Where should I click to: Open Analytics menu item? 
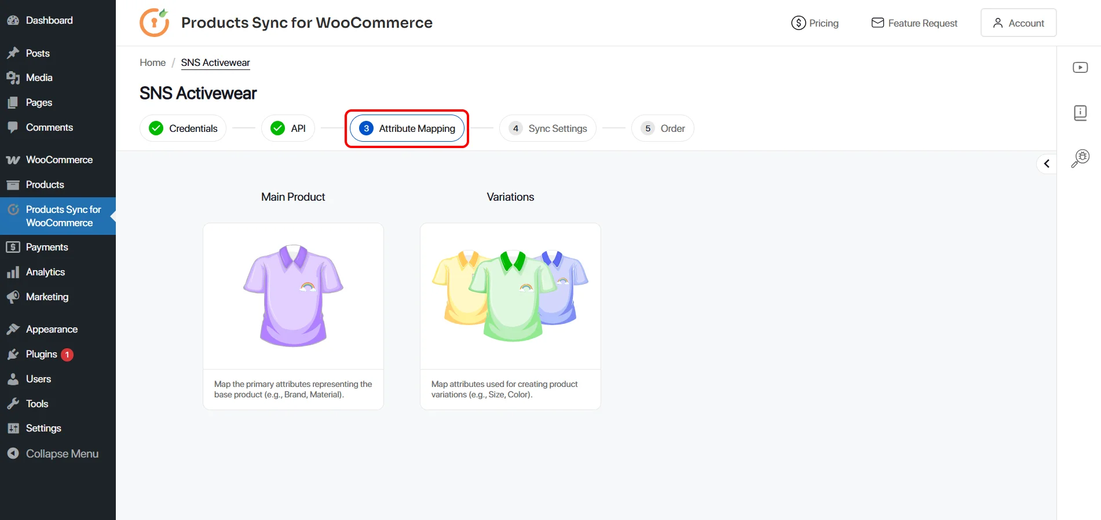[x=58, y=272]
